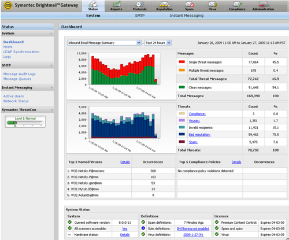Click the orange Multiple threat messages swatch
This screenshot has width=289, height=240.
181,70
